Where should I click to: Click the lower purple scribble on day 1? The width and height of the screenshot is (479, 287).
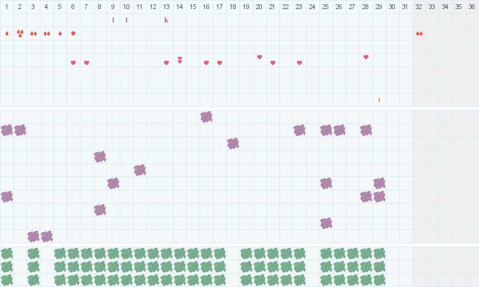[7, 196]
